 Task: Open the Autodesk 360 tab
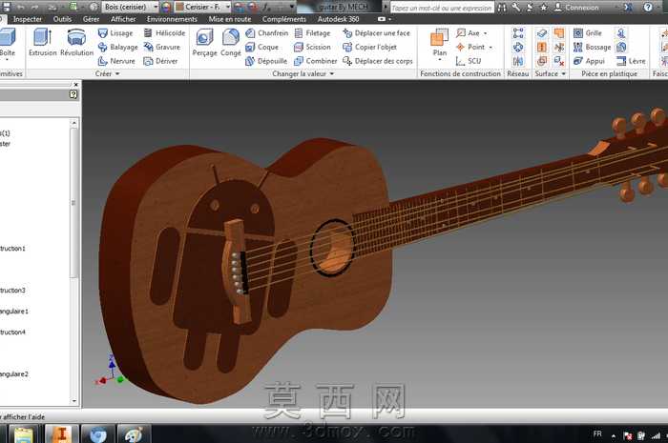338,19
